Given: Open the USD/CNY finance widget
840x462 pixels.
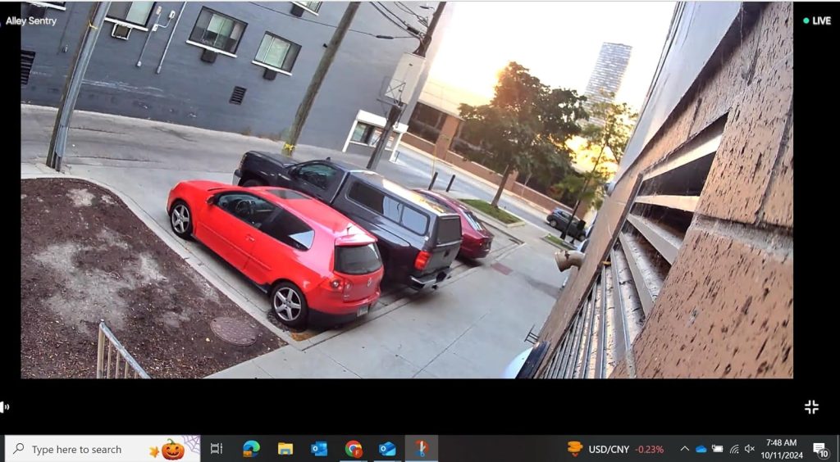Looking at the screenshot, I should (615, 449).
